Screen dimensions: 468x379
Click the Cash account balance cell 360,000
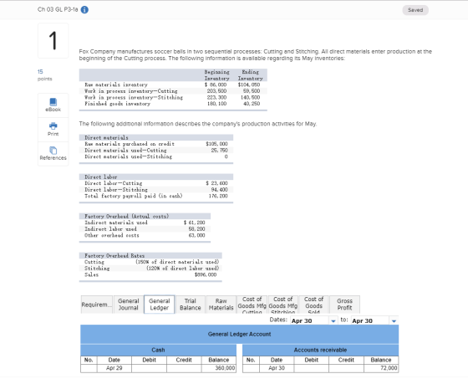point(219,368)
